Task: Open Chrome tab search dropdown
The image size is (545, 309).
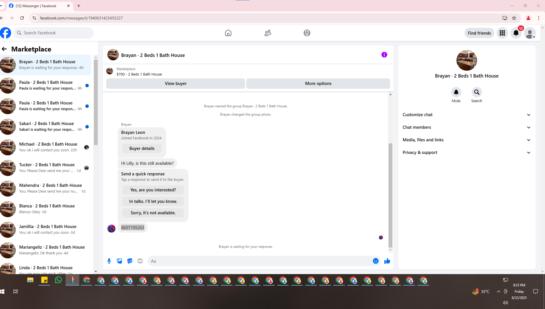Action: coord(1,6)
